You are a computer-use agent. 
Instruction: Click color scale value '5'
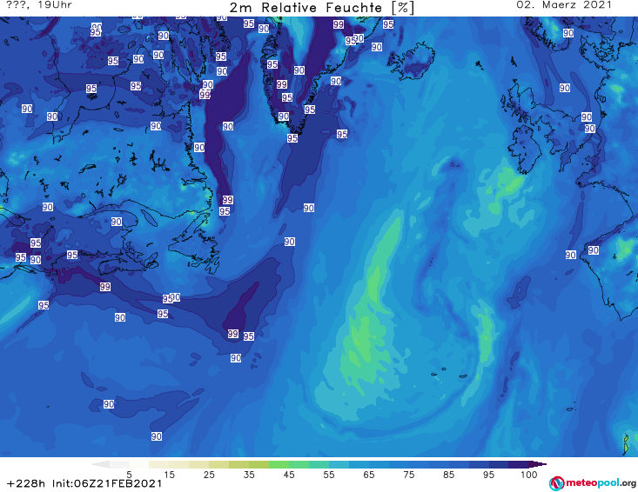tap(129, 475)
